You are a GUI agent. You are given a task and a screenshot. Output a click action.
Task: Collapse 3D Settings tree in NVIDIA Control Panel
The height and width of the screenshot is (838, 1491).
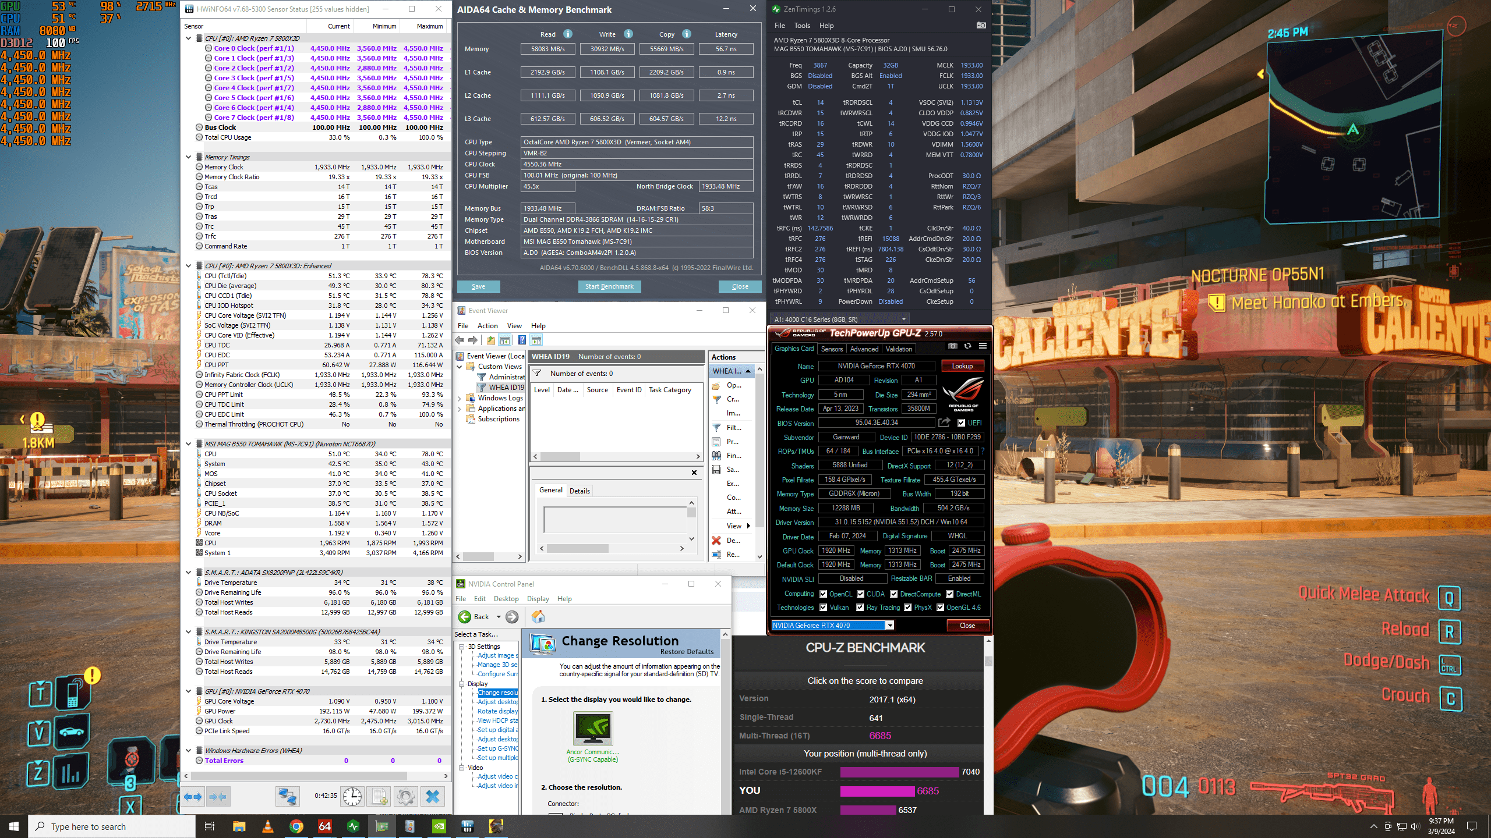click(462, 647)
